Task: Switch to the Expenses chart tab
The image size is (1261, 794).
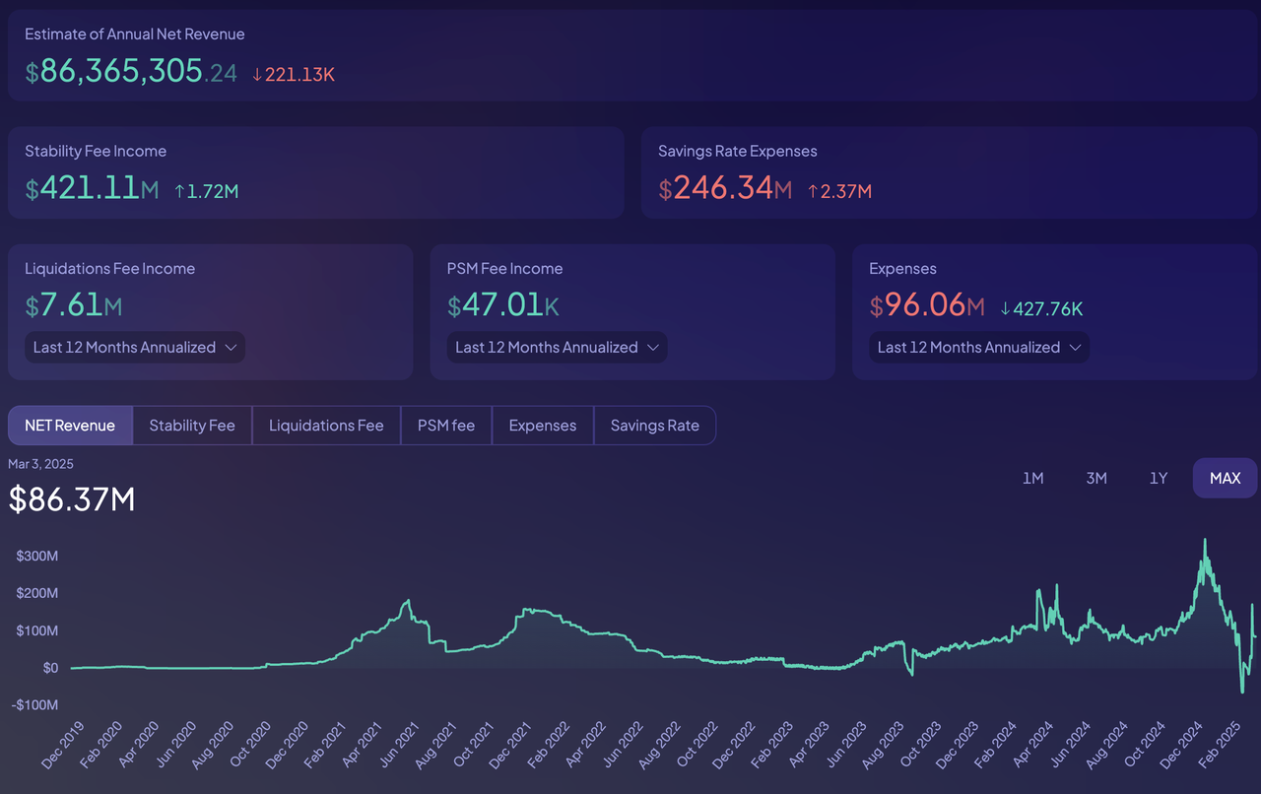Action: click(543, 426)
